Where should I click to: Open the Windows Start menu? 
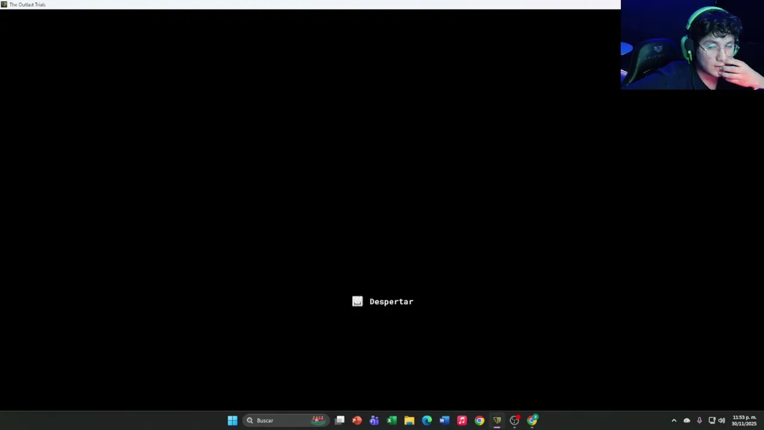click(x=232, y=420)
